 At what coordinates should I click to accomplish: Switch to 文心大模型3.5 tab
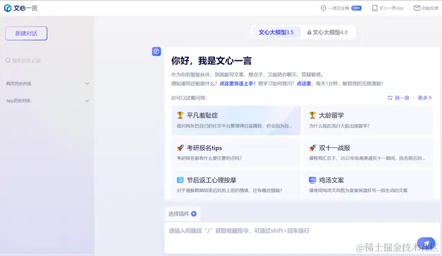[276, 33]
